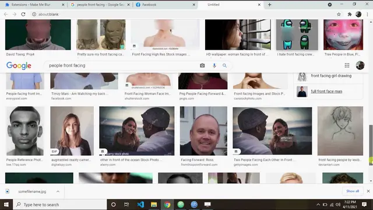This screenshot has height=210, width=373.
Task: Click 'digitalspy.com' source text
Action: tap(61, 164)
